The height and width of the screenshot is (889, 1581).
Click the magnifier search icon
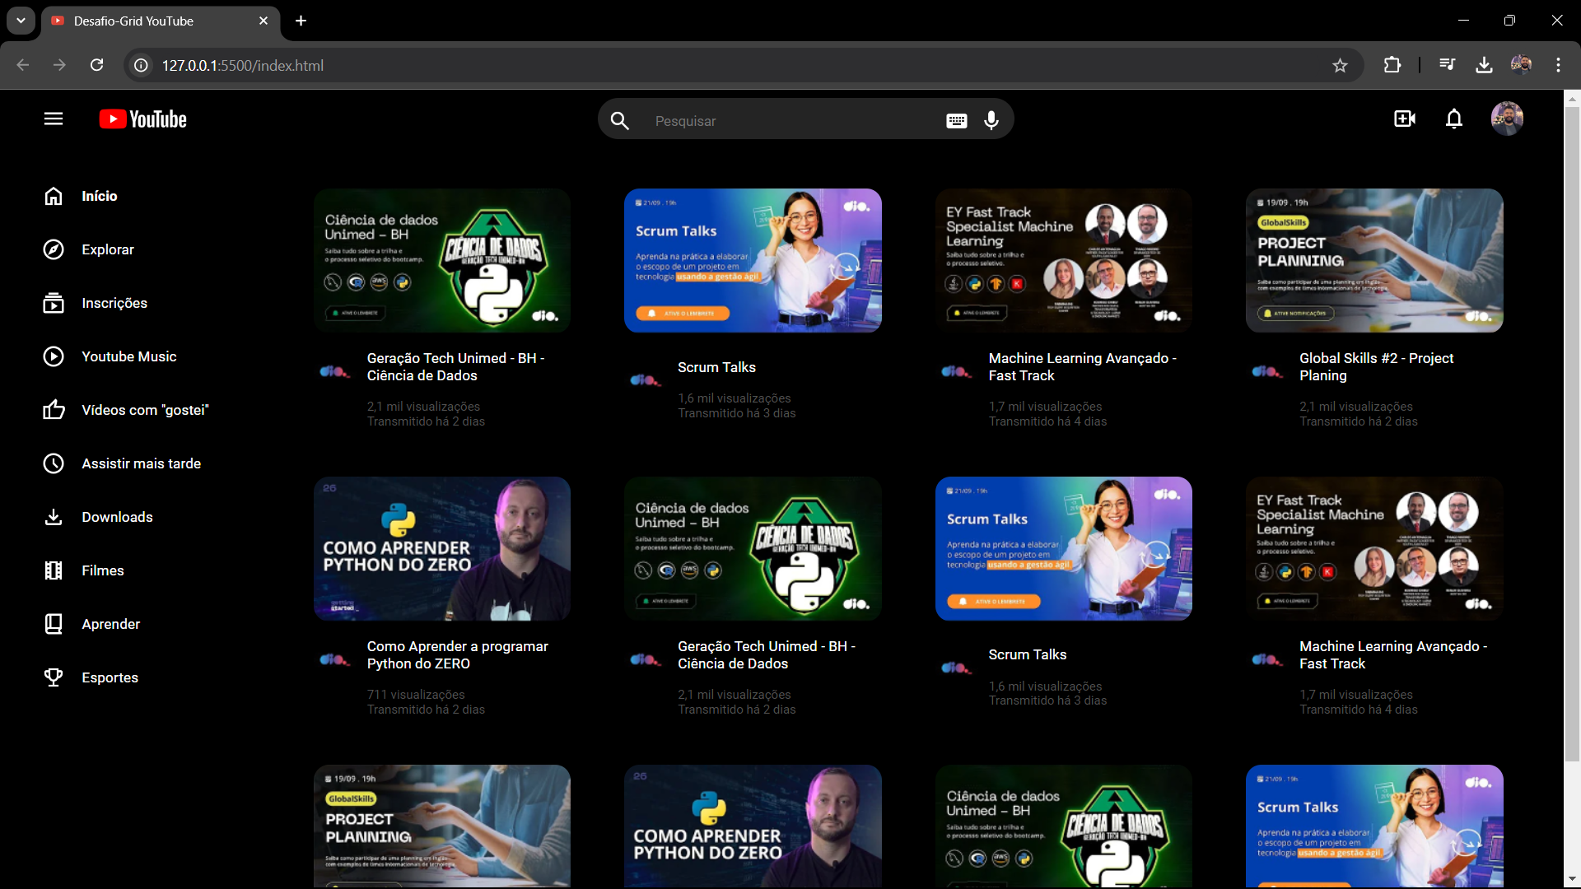point(620,121)
